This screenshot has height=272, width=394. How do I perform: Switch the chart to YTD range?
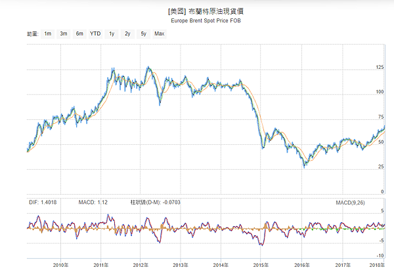96,33
